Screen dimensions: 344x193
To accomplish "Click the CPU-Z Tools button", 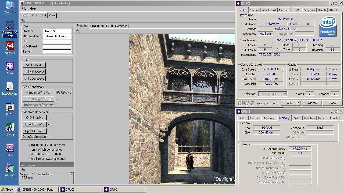I will (x=289, y=103).
